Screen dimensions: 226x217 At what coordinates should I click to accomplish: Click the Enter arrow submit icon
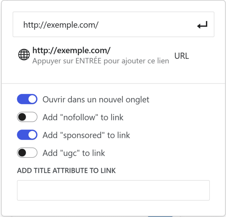202,25
